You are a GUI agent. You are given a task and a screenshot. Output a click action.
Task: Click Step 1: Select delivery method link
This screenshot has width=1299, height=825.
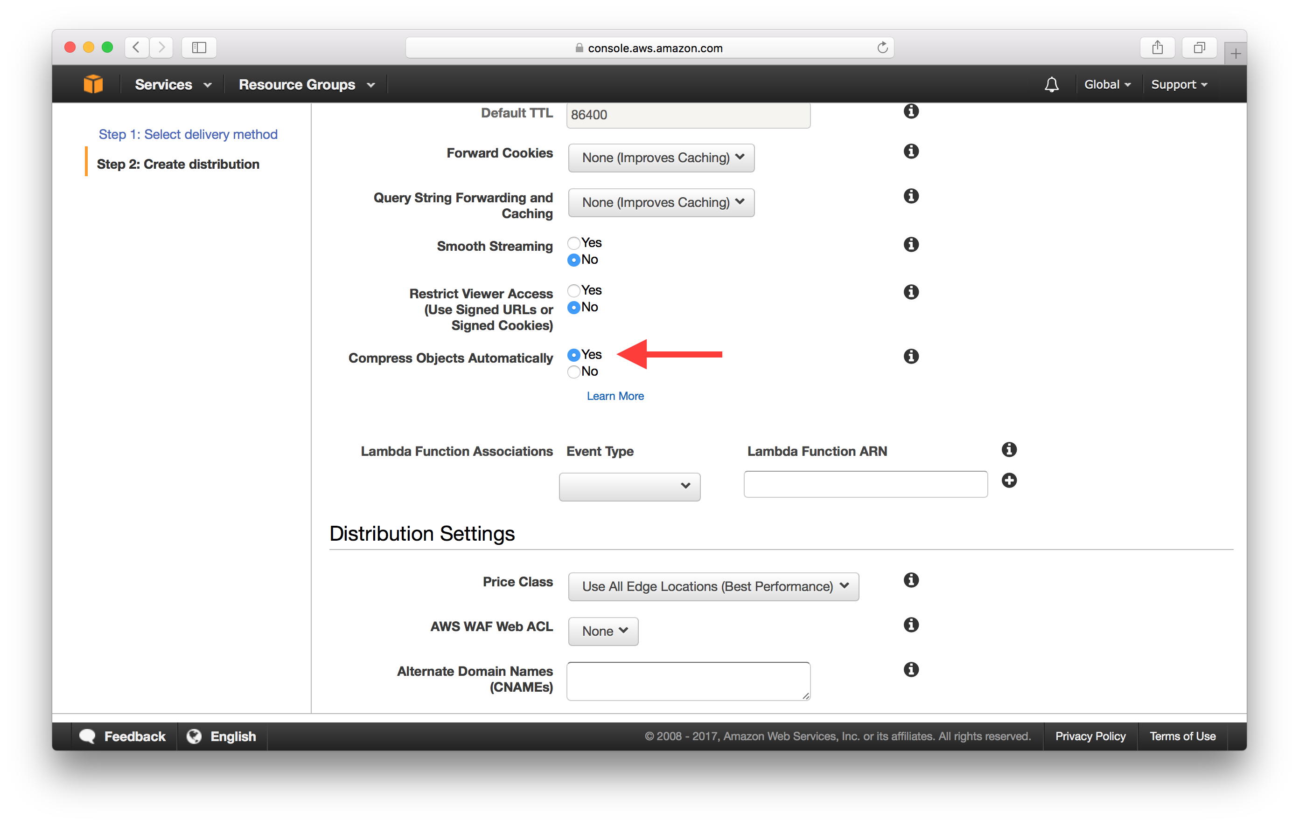188,133
